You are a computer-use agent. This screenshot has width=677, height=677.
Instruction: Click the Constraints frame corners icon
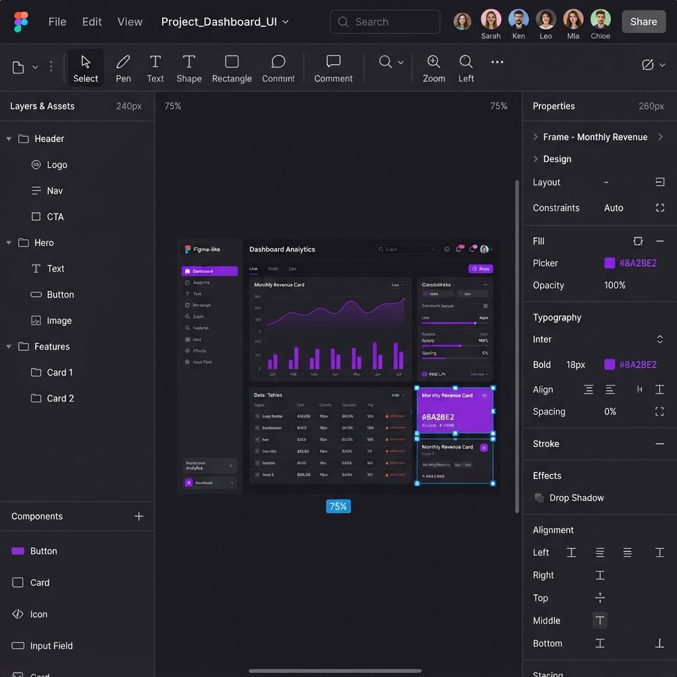coord(660,208)
